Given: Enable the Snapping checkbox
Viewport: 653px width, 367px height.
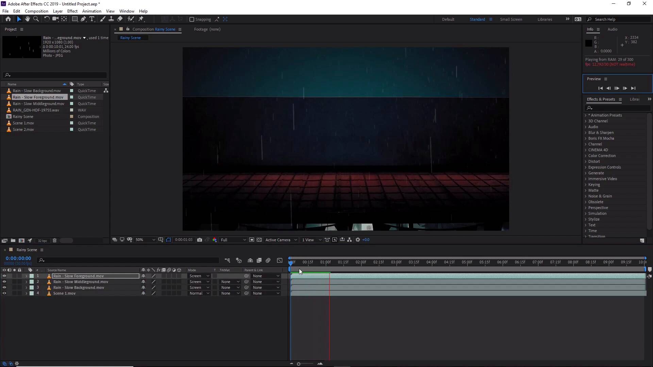Looking at the screenshot, I should click(x=192, y=19).
